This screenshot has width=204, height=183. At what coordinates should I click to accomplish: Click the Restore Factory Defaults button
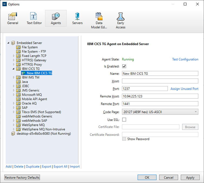(22, 178)
